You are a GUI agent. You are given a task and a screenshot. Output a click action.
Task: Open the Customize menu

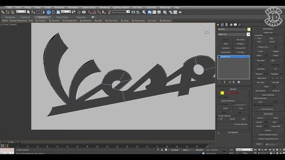(x=151, y=8)
